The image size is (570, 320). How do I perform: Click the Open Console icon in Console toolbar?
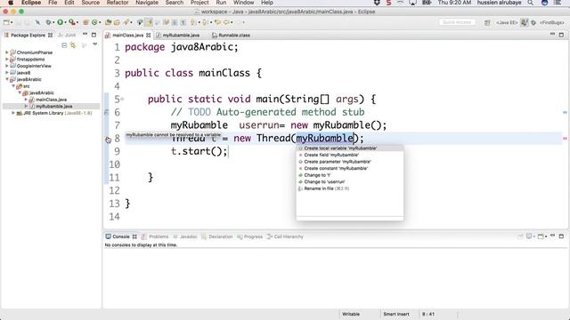541,236
